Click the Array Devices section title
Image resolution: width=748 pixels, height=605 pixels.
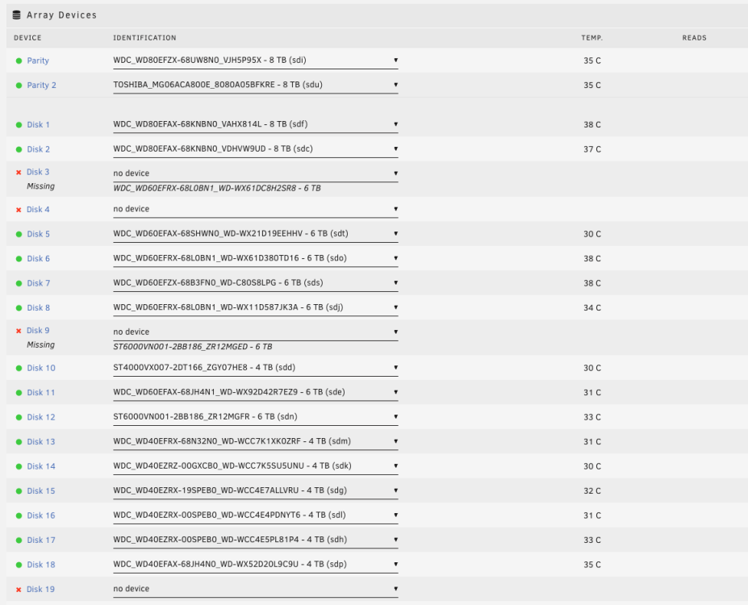click(x=61, y=15)
